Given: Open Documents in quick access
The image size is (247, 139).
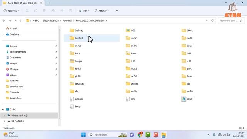Looking at the screenshot, I should 14,58.
